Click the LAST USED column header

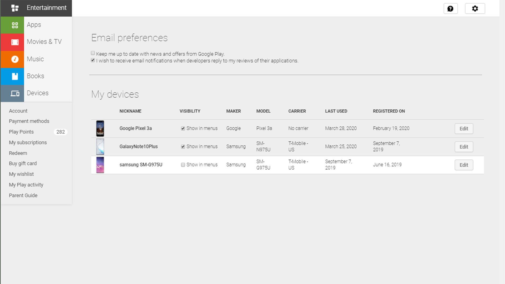tap(336, 111)
